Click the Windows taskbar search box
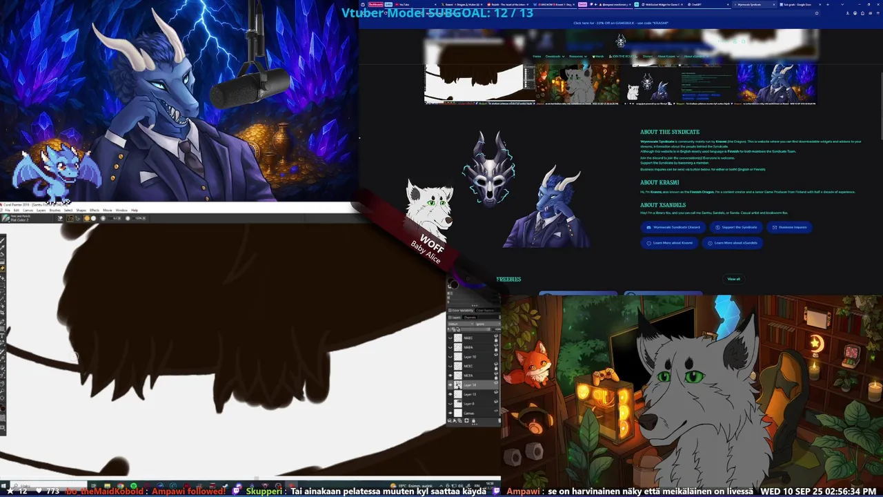The image size is (883, 497). tap(48, 485)
